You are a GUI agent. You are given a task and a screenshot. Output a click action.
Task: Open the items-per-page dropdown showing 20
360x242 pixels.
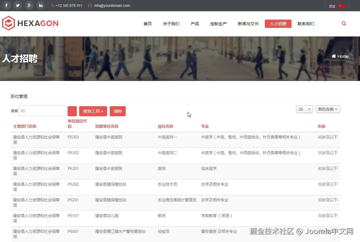[304, 109]
